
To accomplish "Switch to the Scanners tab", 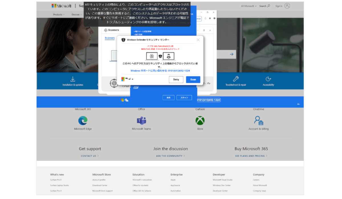I will point(110,38).
